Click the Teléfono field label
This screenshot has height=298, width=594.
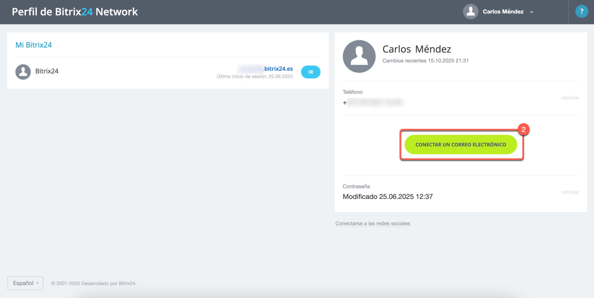[353, 92]
